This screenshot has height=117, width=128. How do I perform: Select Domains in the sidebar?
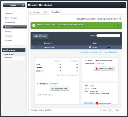pyautogui.click(x=15, y=27)
